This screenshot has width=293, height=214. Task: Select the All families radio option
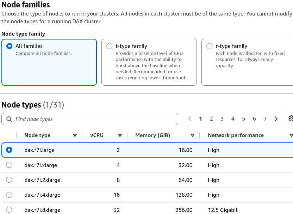pyautogui.click(x=10, y=46)
